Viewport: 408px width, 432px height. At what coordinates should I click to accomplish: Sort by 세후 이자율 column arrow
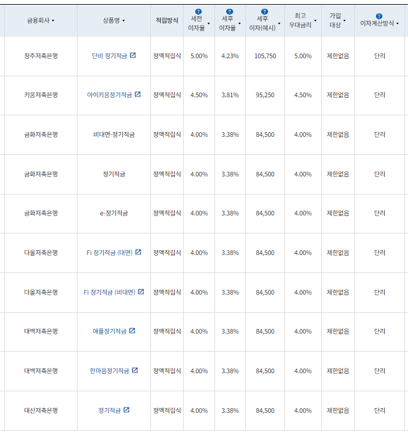pos(240,23)
